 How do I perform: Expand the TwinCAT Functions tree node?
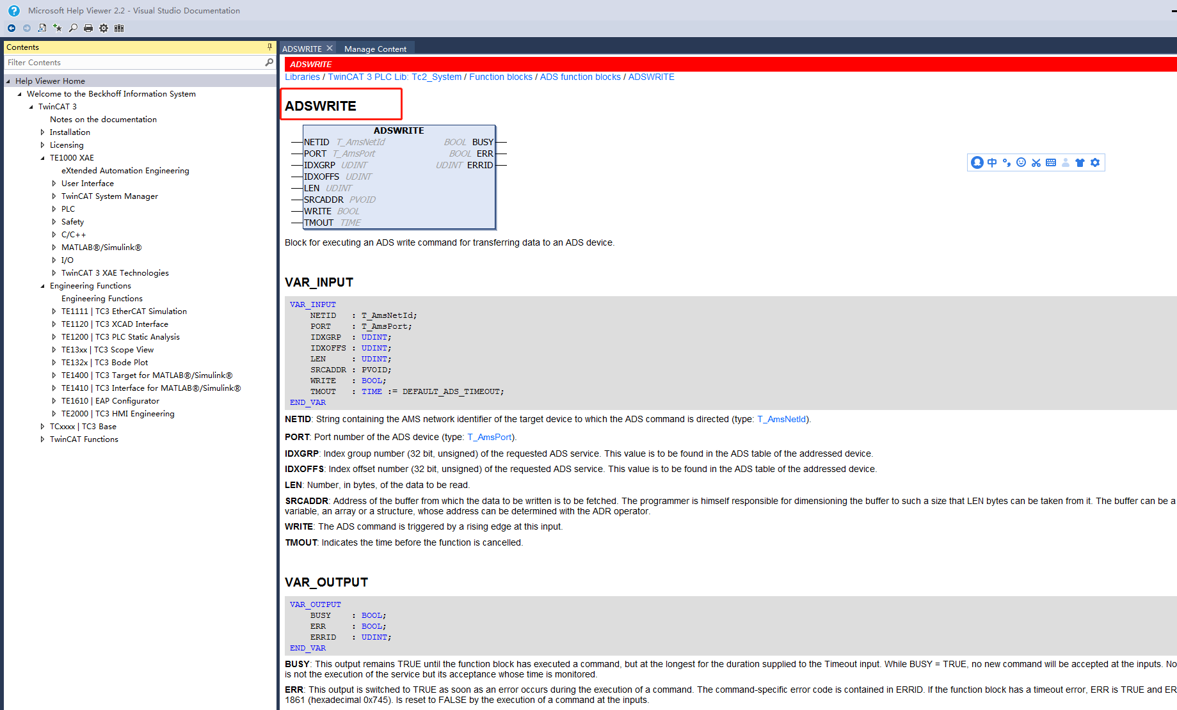43,439
